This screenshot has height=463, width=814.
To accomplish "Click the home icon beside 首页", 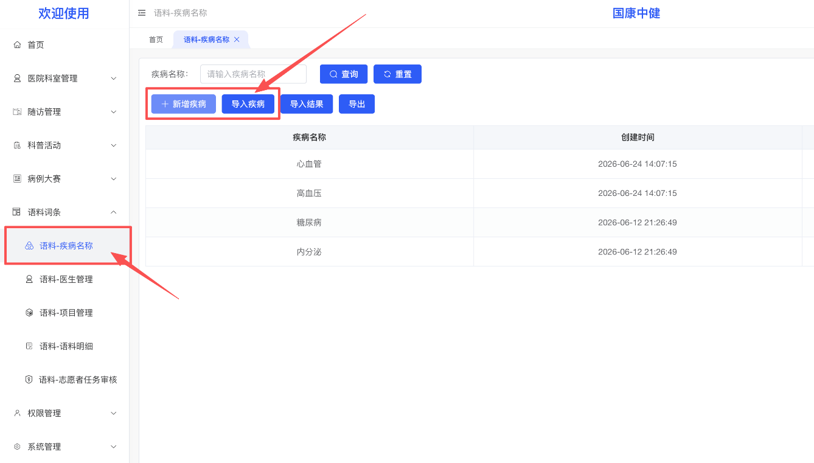I will point(17,45).
